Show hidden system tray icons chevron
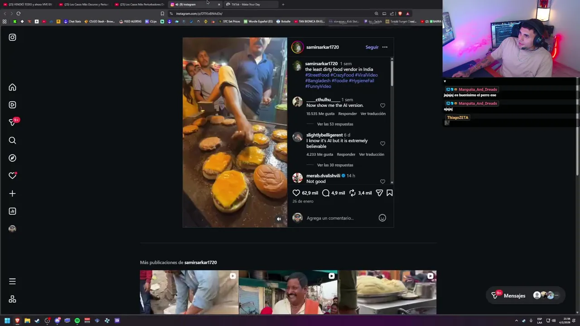This screenshot has height=326, width=580. [516, 321]
